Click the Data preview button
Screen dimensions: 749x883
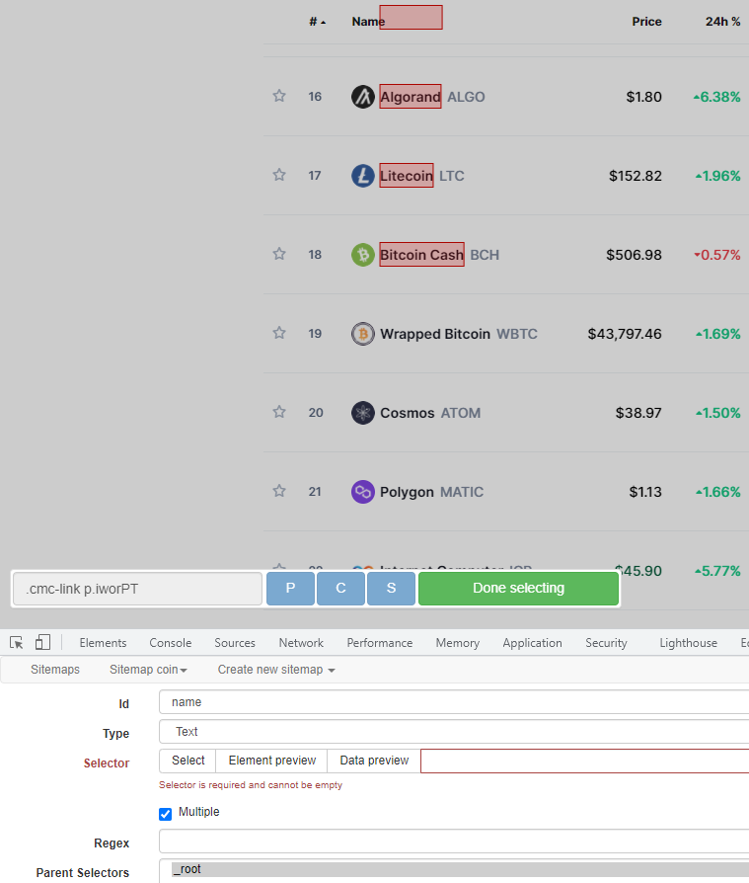click(374, 761)
